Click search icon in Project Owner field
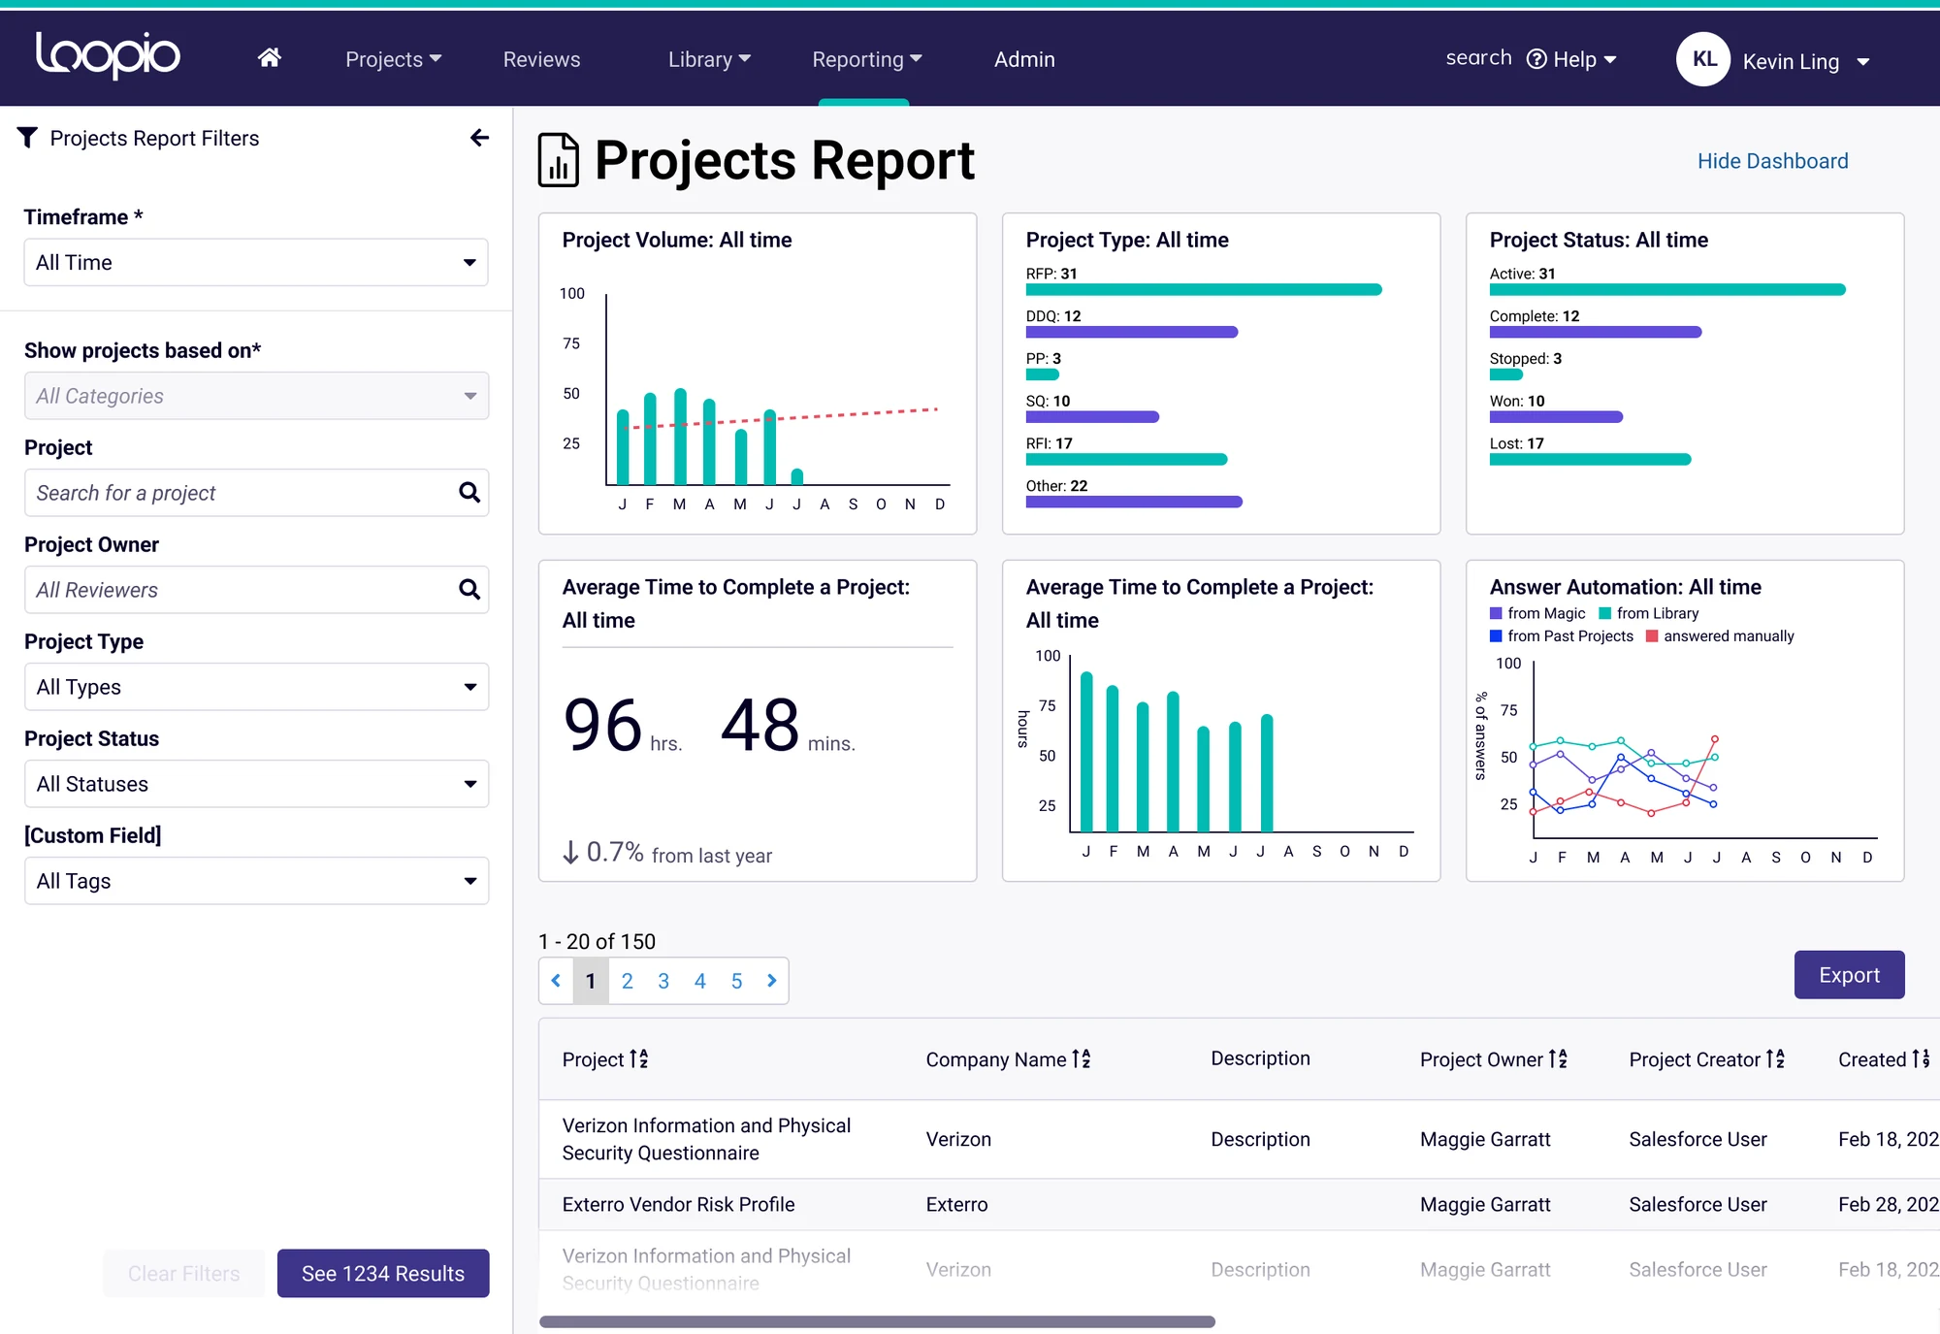 pos(469,590)
